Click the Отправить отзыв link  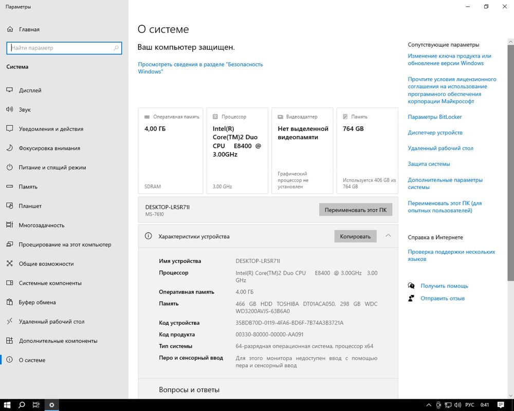click(x=443, y=298)
